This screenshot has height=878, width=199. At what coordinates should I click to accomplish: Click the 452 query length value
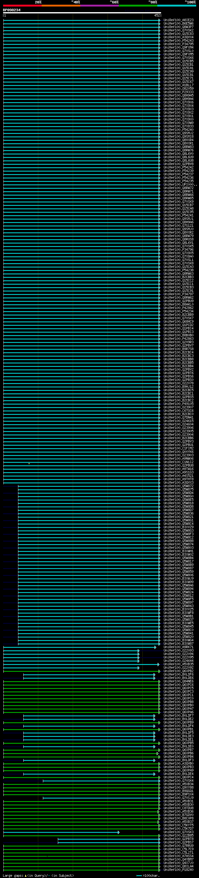click(157, 15)
